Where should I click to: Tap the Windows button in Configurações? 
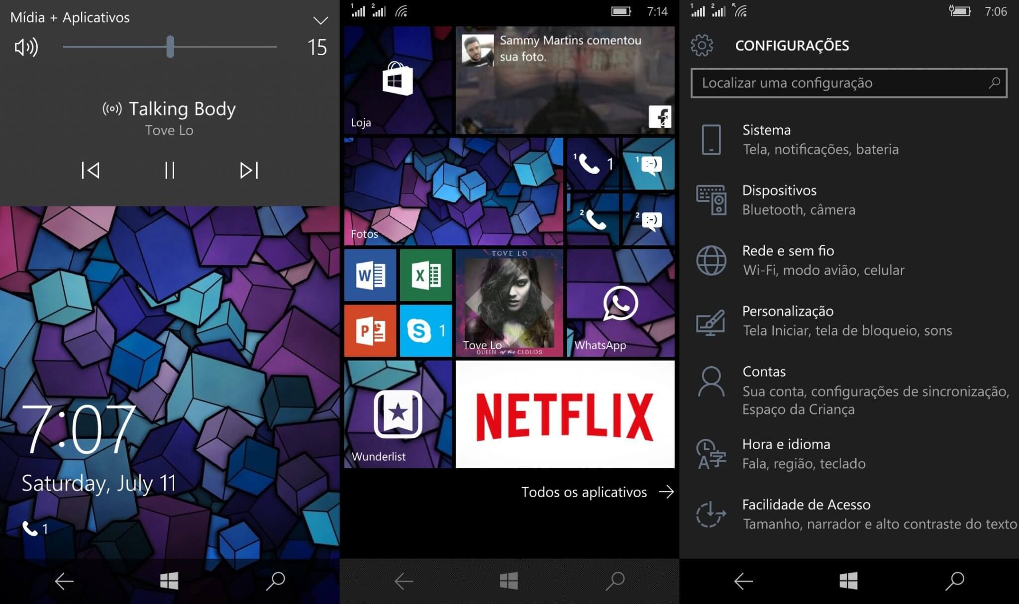pyautogui.click(x=848, y=581)
